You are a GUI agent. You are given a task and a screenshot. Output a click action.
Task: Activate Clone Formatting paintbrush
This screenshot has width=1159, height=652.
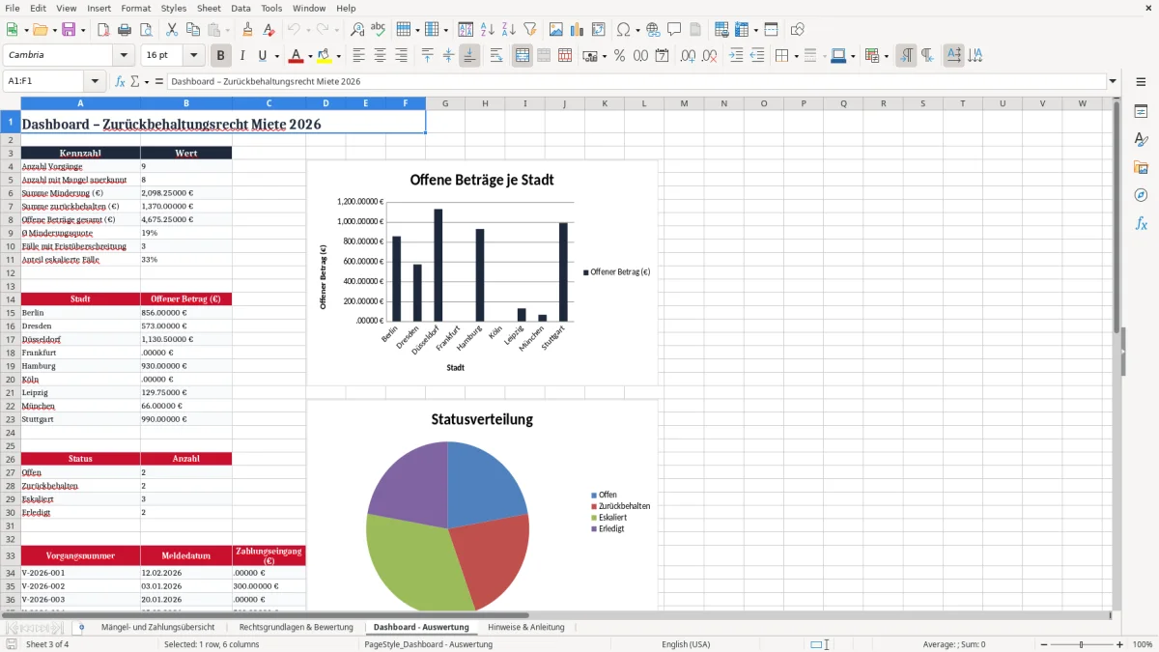tap(248, 30)
